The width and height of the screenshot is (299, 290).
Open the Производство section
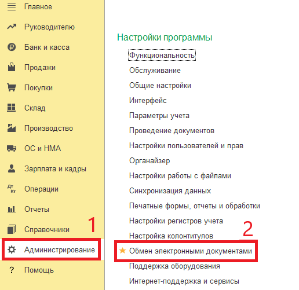[49, 129]
